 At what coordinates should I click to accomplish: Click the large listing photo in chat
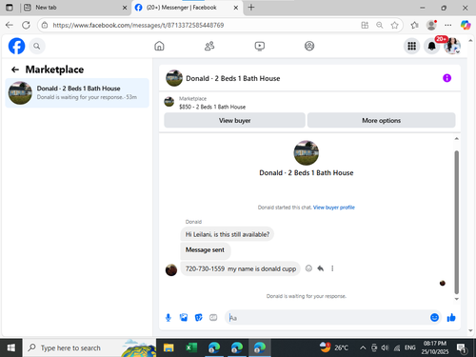307,153
